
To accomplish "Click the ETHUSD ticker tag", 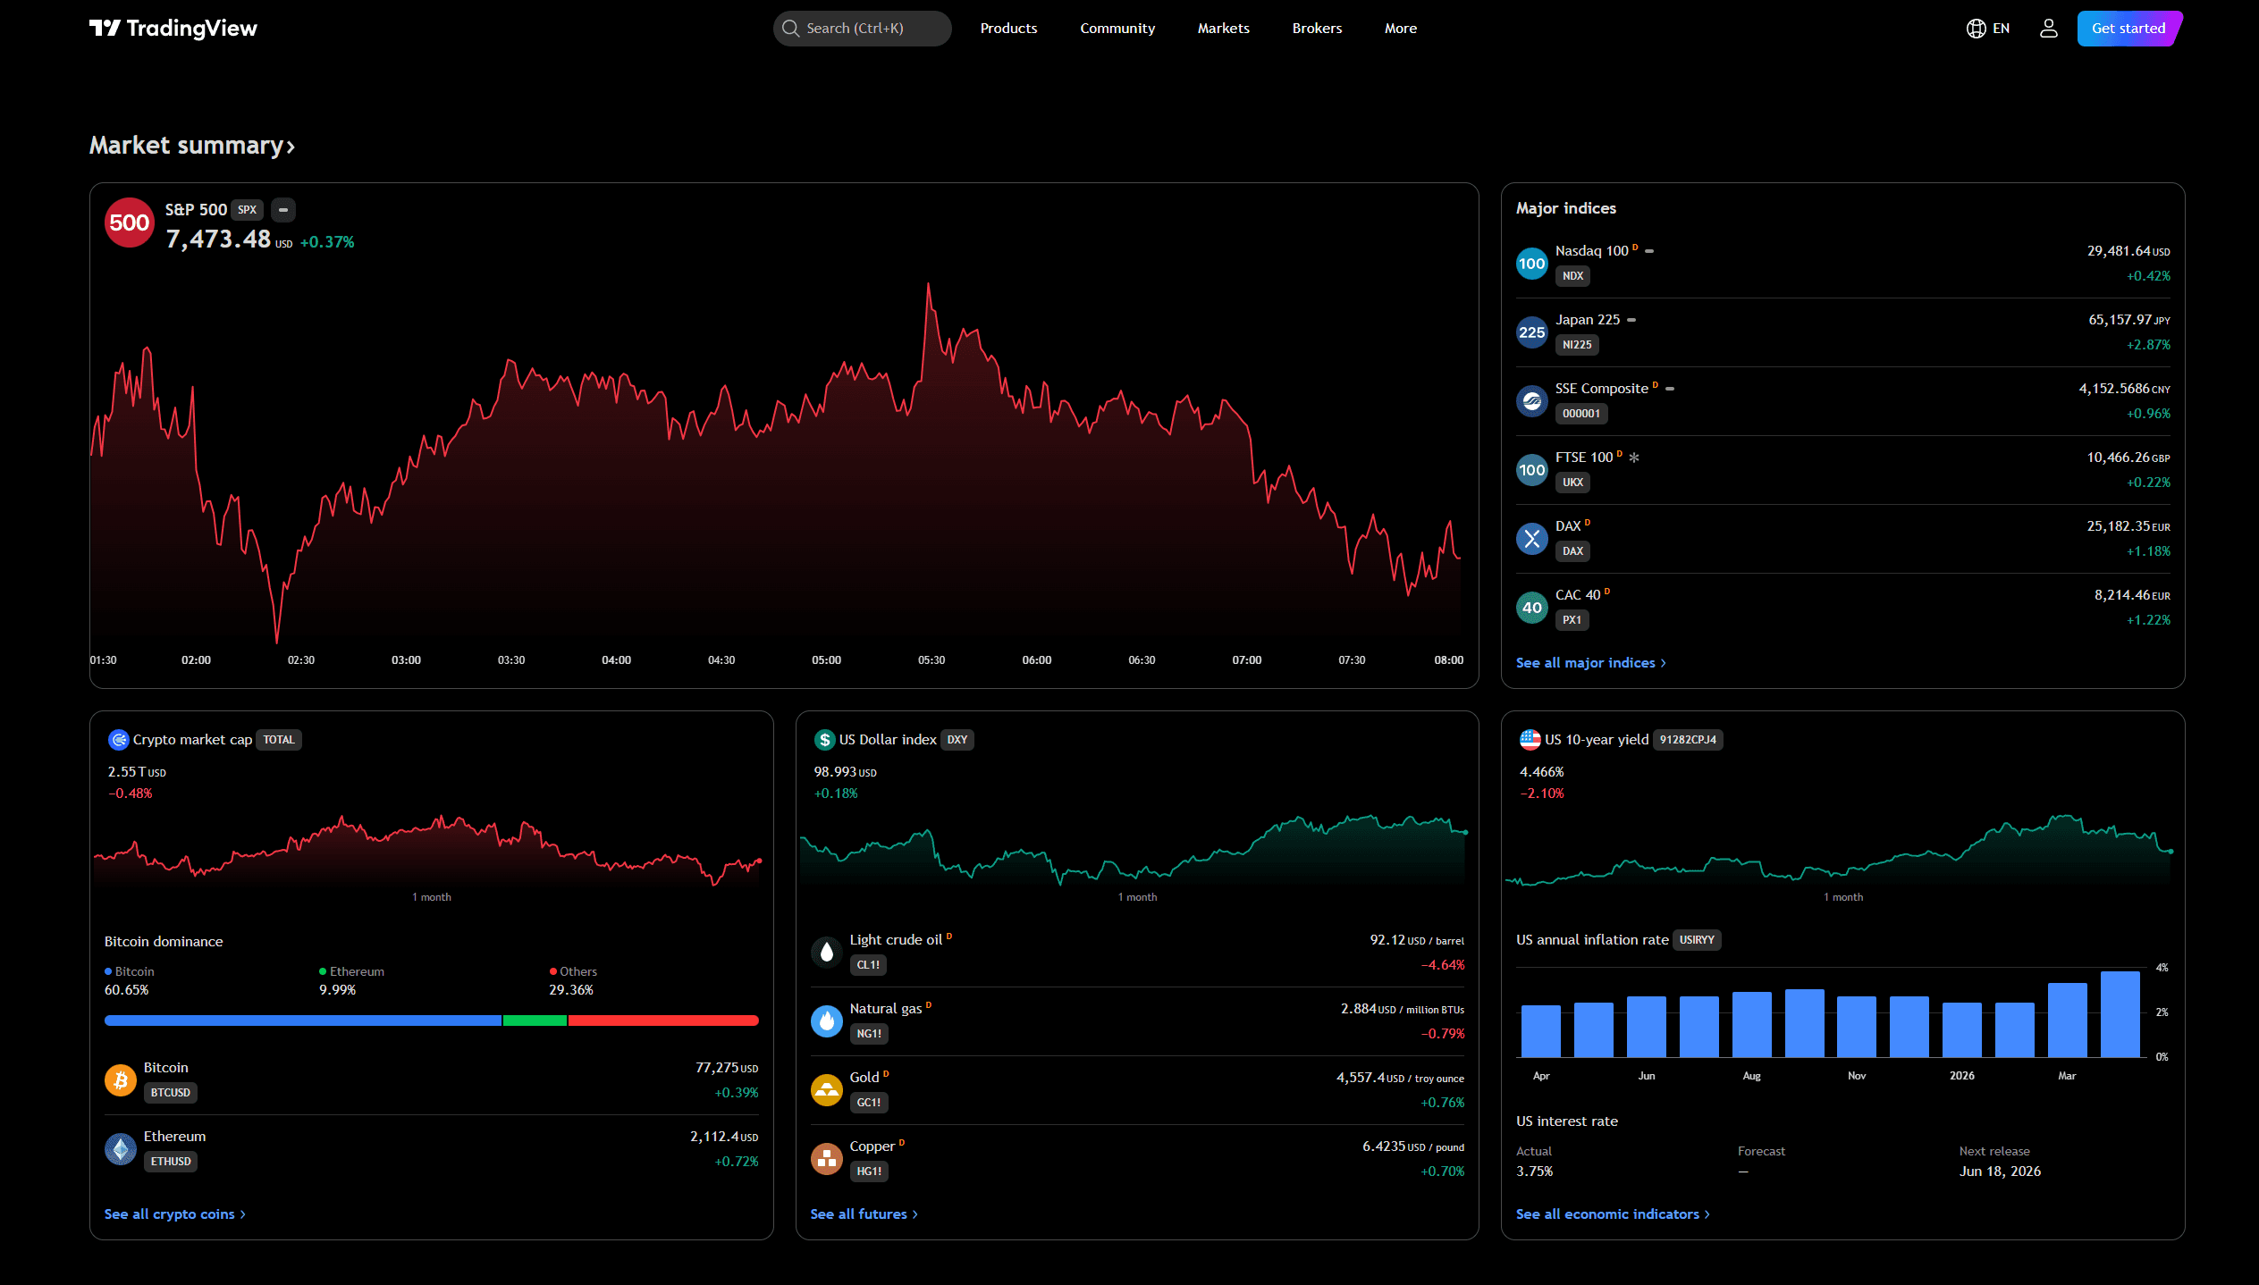I will coord(171,1162).
